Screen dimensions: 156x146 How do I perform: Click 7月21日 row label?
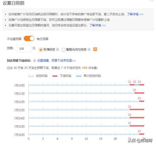pyautogui.click(x=19, y=94)
